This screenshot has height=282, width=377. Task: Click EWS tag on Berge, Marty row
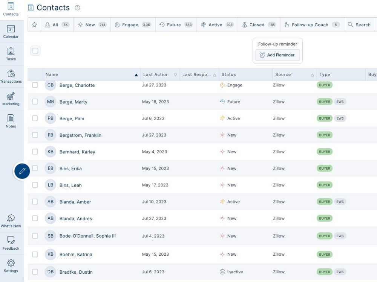point(340,102)
